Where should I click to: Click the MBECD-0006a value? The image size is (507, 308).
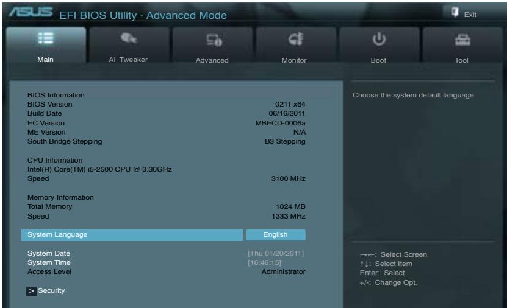tap(280, 123)
